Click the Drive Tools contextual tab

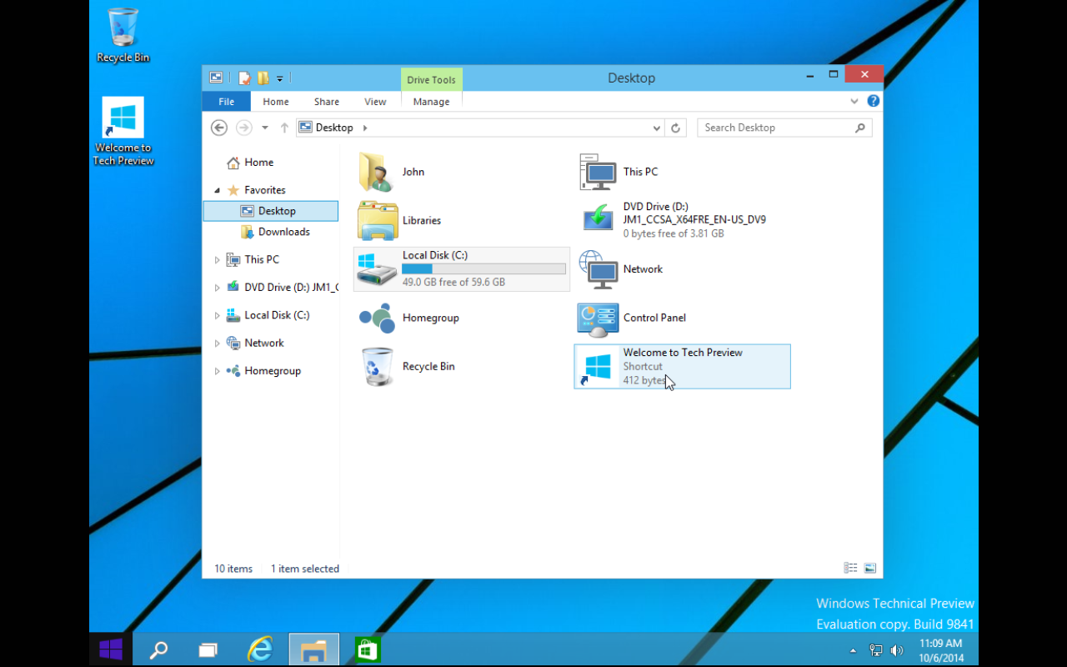(x=431, y=80)
